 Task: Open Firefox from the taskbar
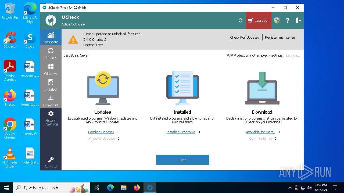click(x=137, y=188)
